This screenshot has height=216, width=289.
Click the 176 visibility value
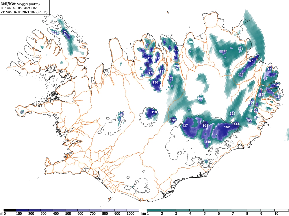[x=151, y=73]
